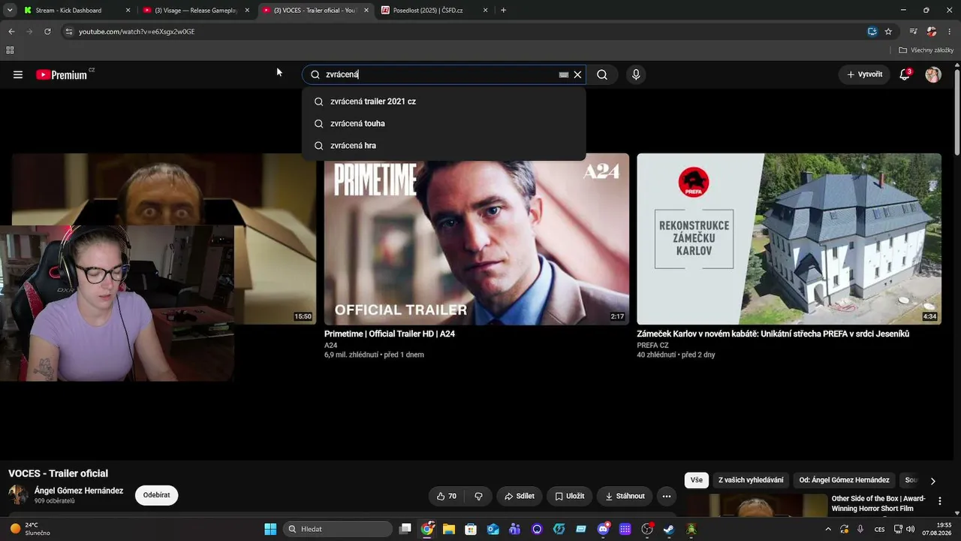Open the Zámeček Karlov video thumbnail
961x541 pixels.
point(789,239)
